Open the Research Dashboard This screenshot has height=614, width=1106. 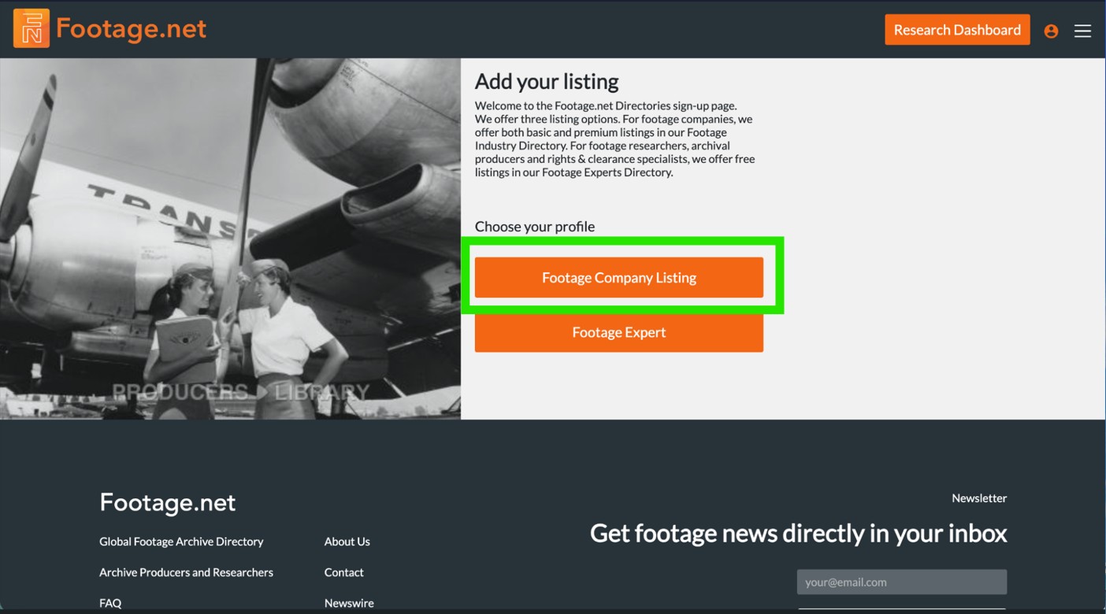coord(957,30)
